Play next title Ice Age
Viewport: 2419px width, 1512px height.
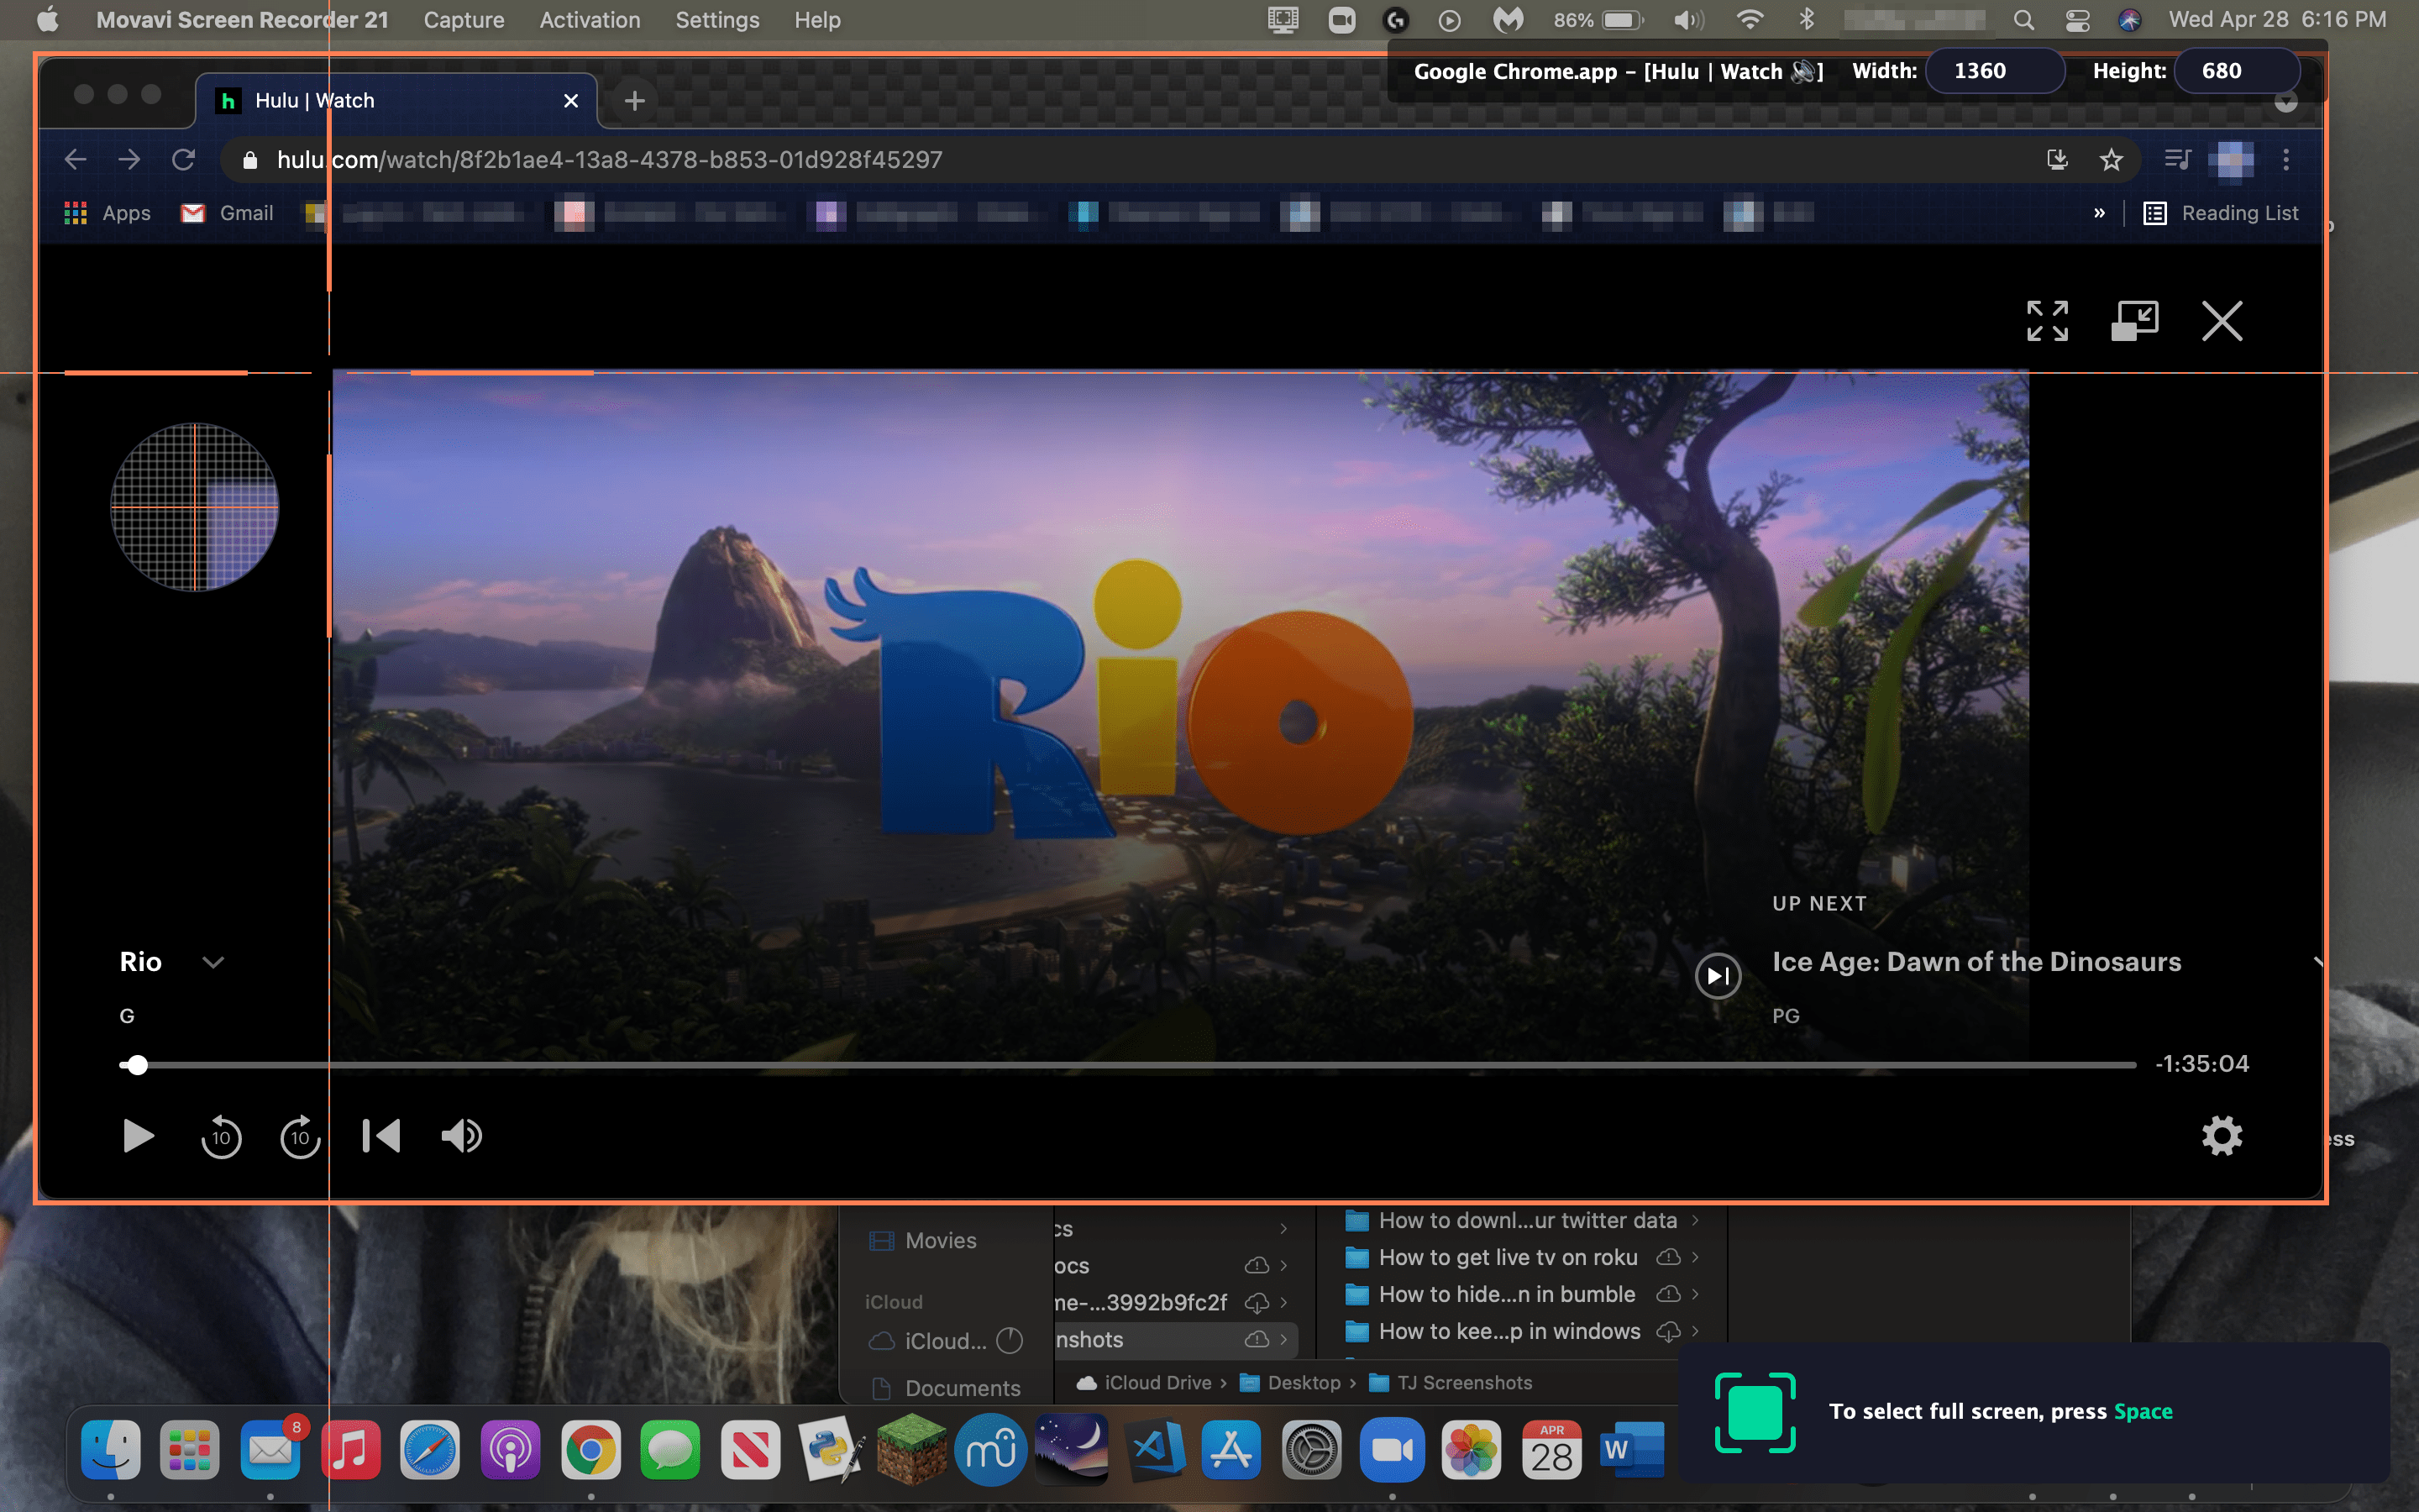coord(1718,976)
